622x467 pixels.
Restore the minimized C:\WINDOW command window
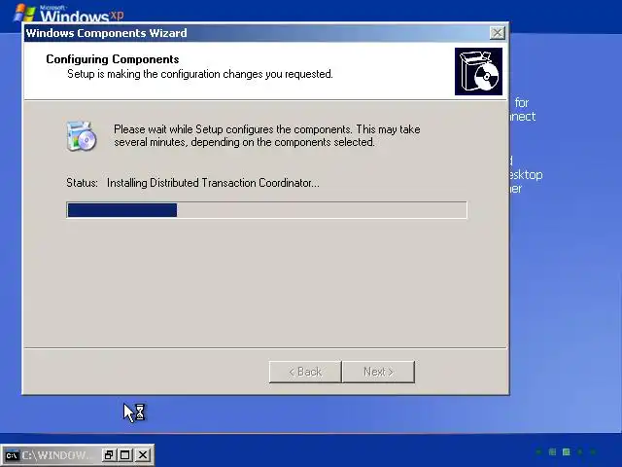108,454
